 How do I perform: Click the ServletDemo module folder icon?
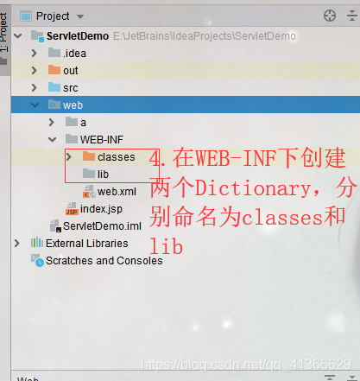(37, 36)
